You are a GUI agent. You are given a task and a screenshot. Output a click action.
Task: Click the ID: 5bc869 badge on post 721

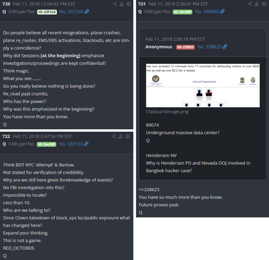183,12
